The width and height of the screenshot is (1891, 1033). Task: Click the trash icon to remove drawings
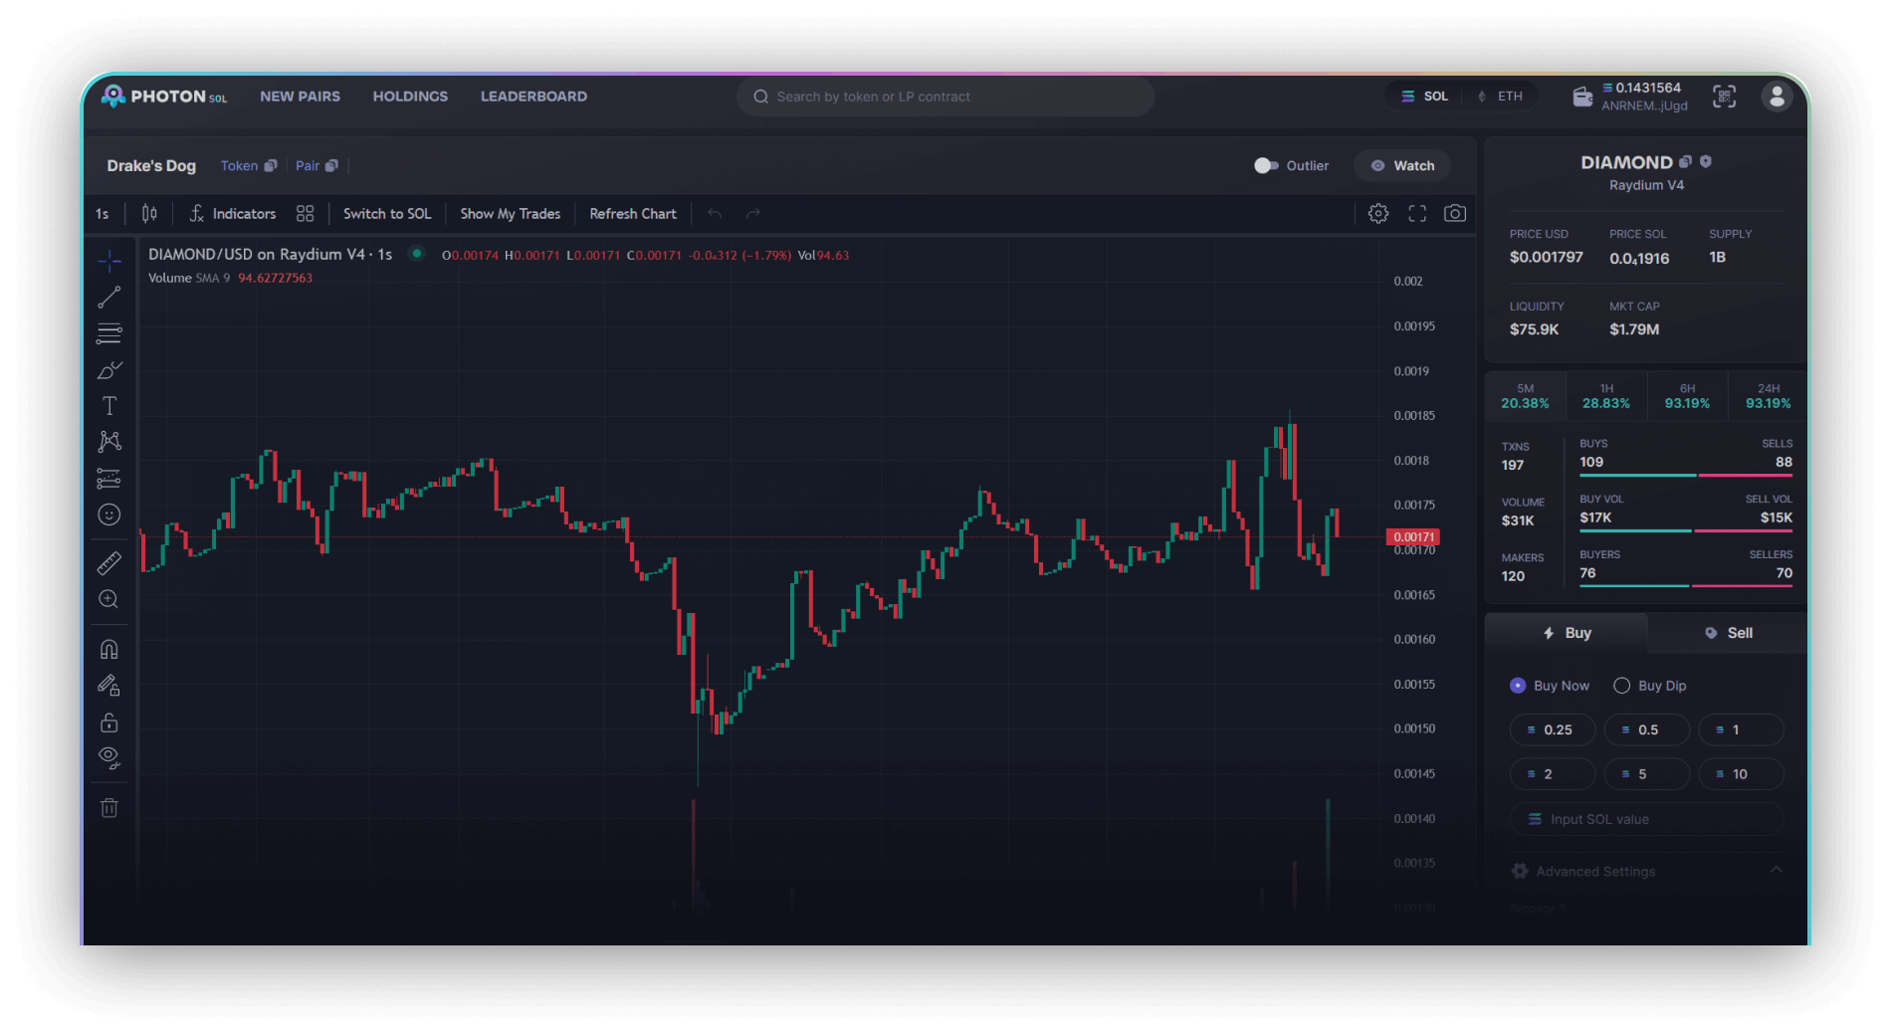109,808
